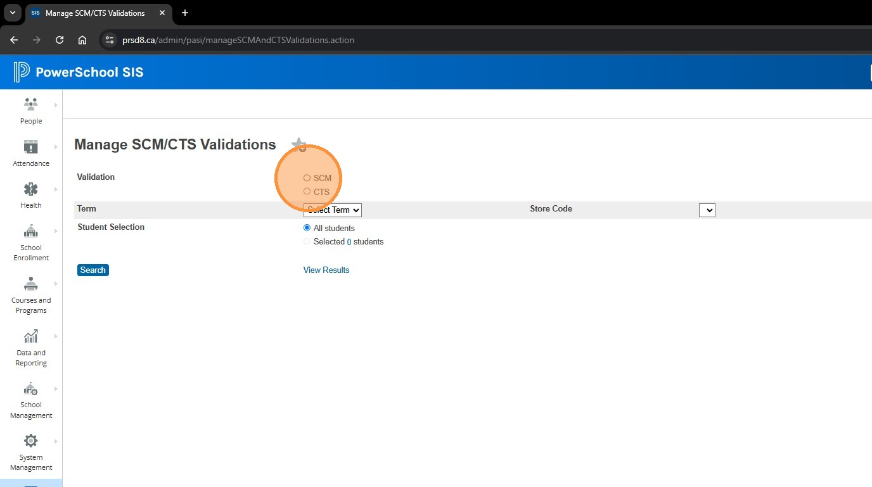
Task: Open the School Enrollment sidebar icon
Action: [30, 231]
